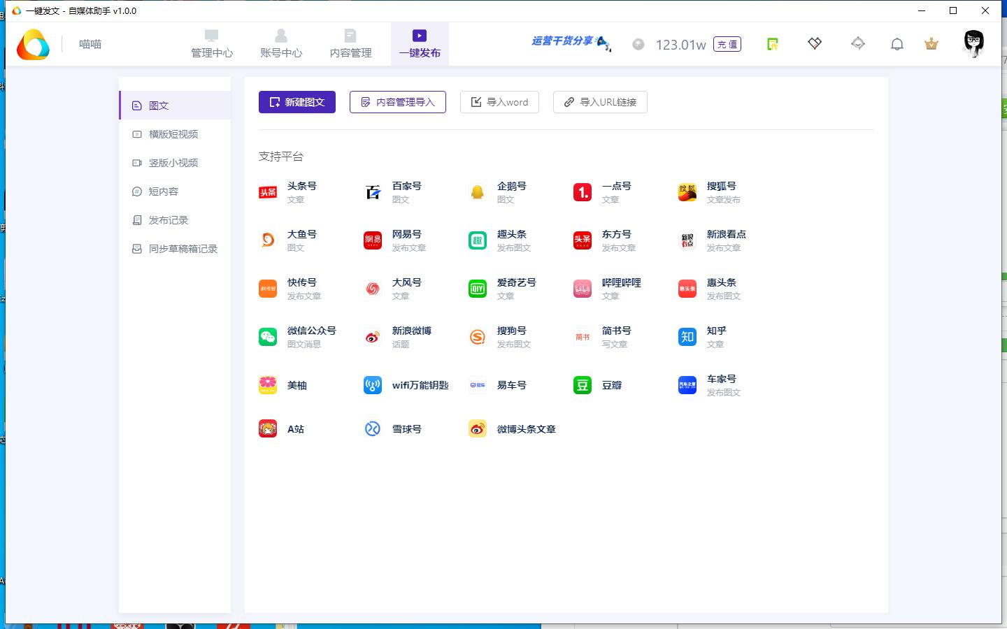Choose the 新浪微博 icon
This screenshot has height=629, width=1007.
coord(373,337)
